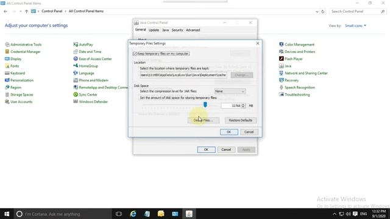This screenshot has height=219, width=390.
Task: Refresh the Control Panel window
Action: [323, 12]
